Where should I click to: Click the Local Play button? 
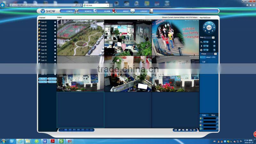click(x=43, y=82)
